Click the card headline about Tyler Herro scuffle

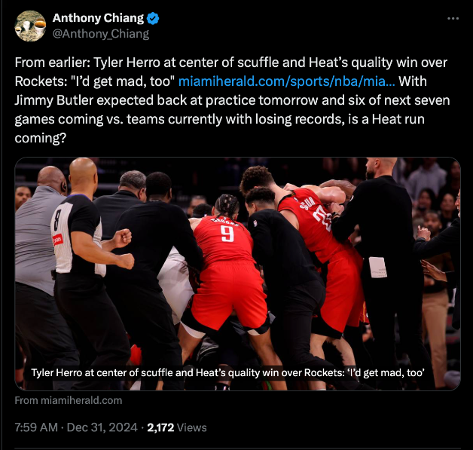[228, 372]
